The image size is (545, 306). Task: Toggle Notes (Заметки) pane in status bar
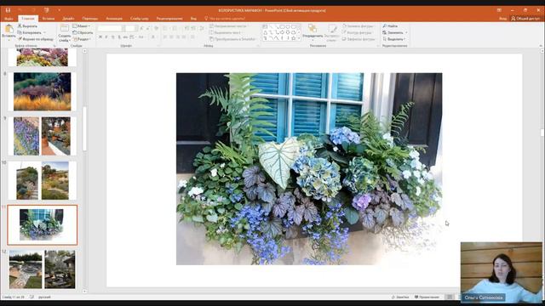point(400,297)
